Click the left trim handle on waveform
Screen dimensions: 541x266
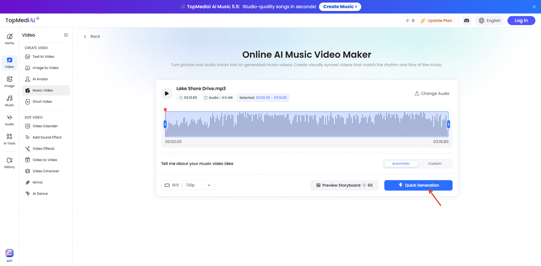coord(165,124)
